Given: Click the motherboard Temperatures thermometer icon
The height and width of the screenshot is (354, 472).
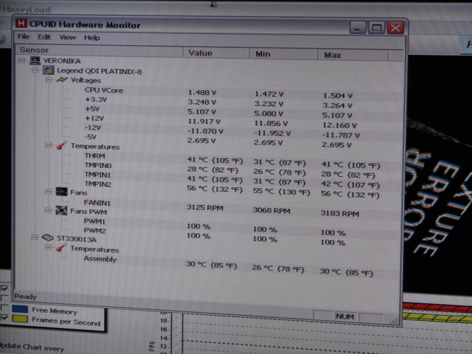Looking at the screenshot, I should tap(61, 145).
